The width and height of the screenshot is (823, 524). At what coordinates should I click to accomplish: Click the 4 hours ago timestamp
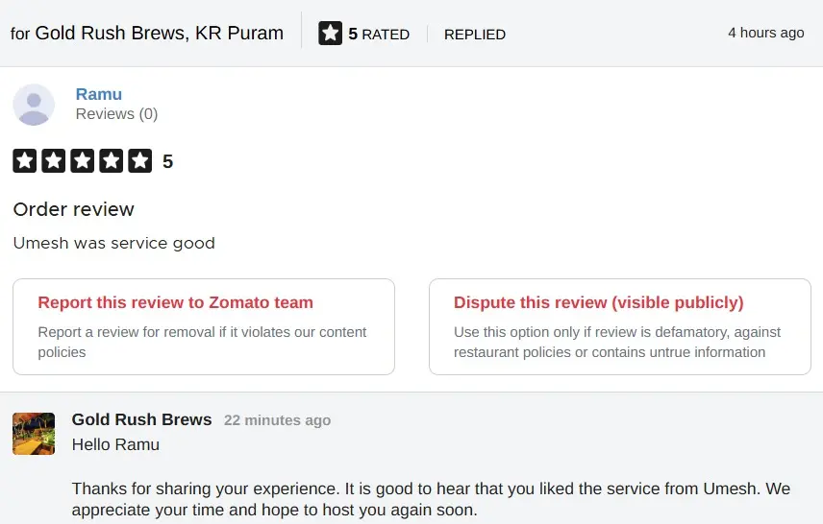[x=765, y=33]
